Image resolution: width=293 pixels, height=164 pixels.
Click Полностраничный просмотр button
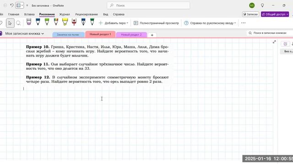pos(156,23)
